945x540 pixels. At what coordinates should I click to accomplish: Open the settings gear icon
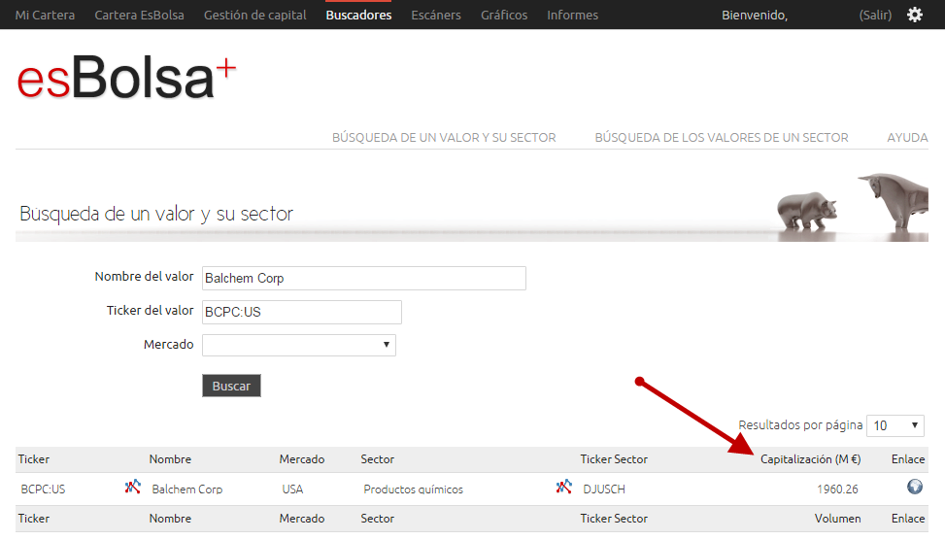click(x=915, y=15)
